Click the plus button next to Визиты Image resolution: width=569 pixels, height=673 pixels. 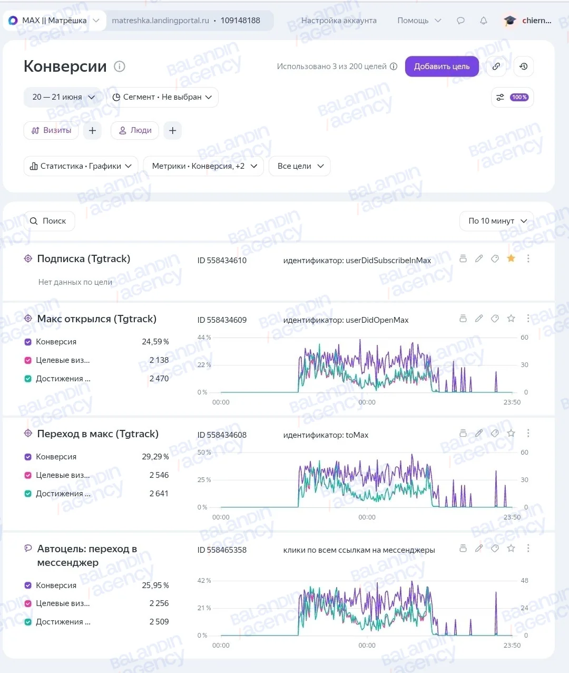(92, 130)
